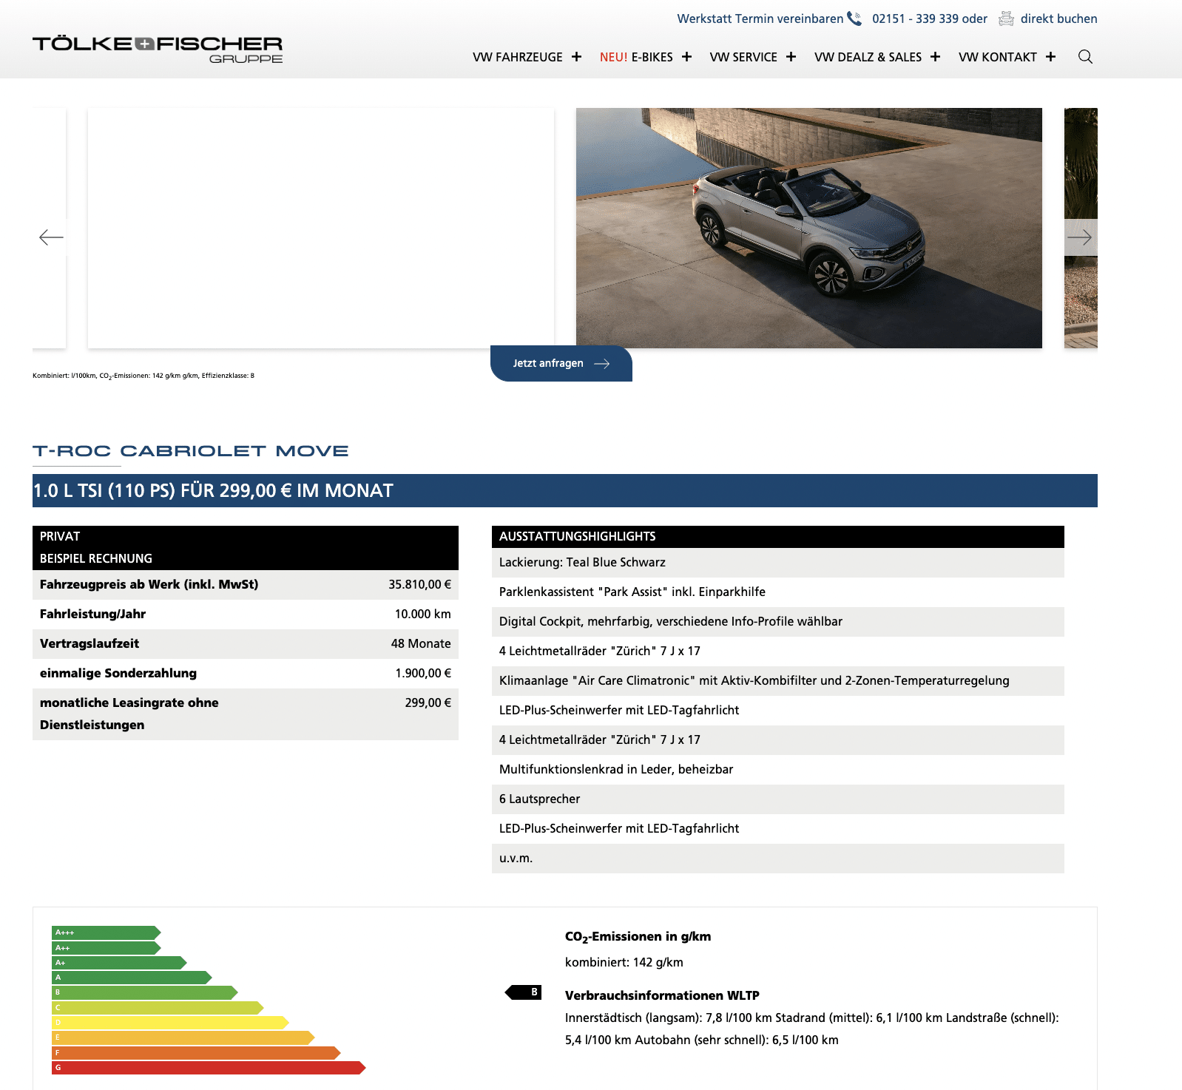Click the booking icon beside direkt buchen

(x=1006, y=18)
